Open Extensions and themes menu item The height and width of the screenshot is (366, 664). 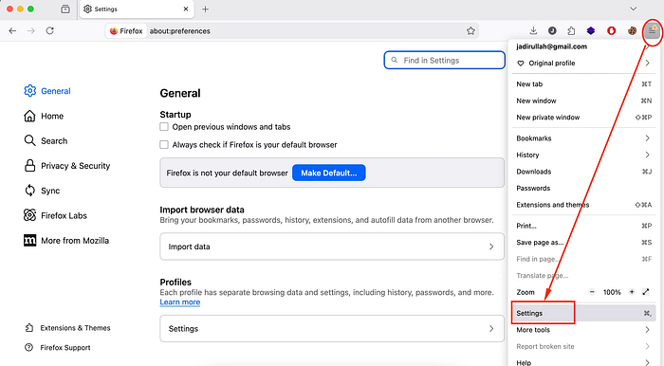tap(584, 205)
